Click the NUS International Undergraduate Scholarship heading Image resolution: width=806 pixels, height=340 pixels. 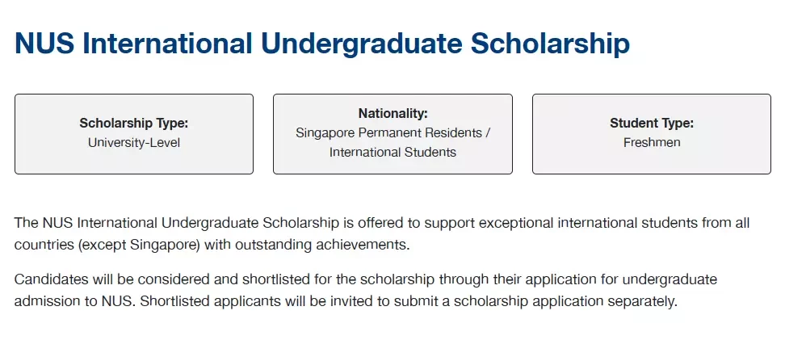322,44
